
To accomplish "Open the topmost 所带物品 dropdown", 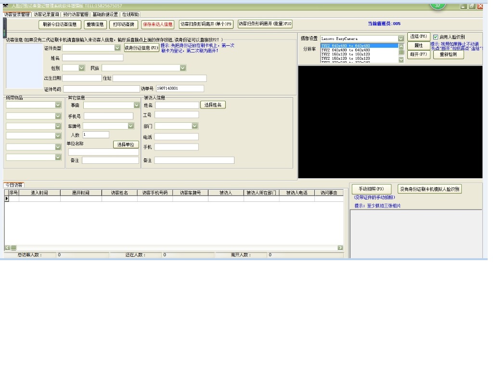I will point(58,105).
